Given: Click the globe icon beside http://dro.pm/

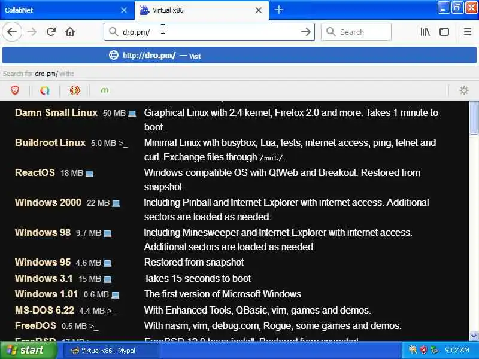Looking at the screenshot, I should tap(114, 55).
